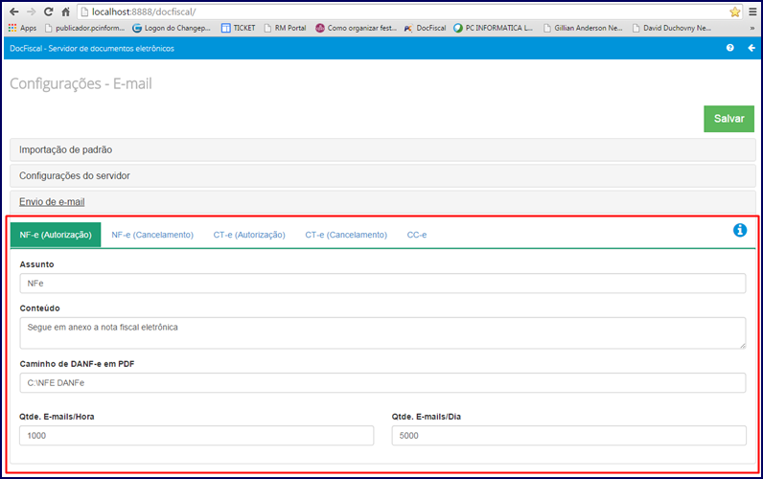Open the RM Portal bookmark

[285, 28]
